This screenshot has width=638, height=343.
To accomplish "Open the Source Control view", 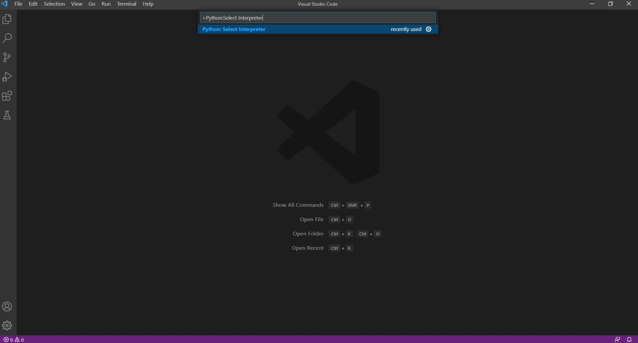I will [7, 57].
